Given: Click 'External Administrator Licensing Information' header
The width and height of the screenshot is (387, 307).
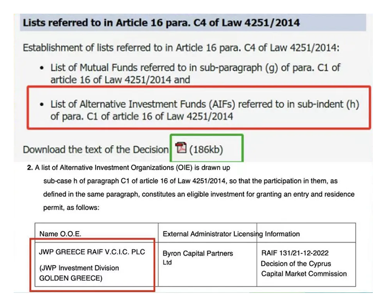Looking at the screenshot, I should pyautogui.click(x=231, y=234).
